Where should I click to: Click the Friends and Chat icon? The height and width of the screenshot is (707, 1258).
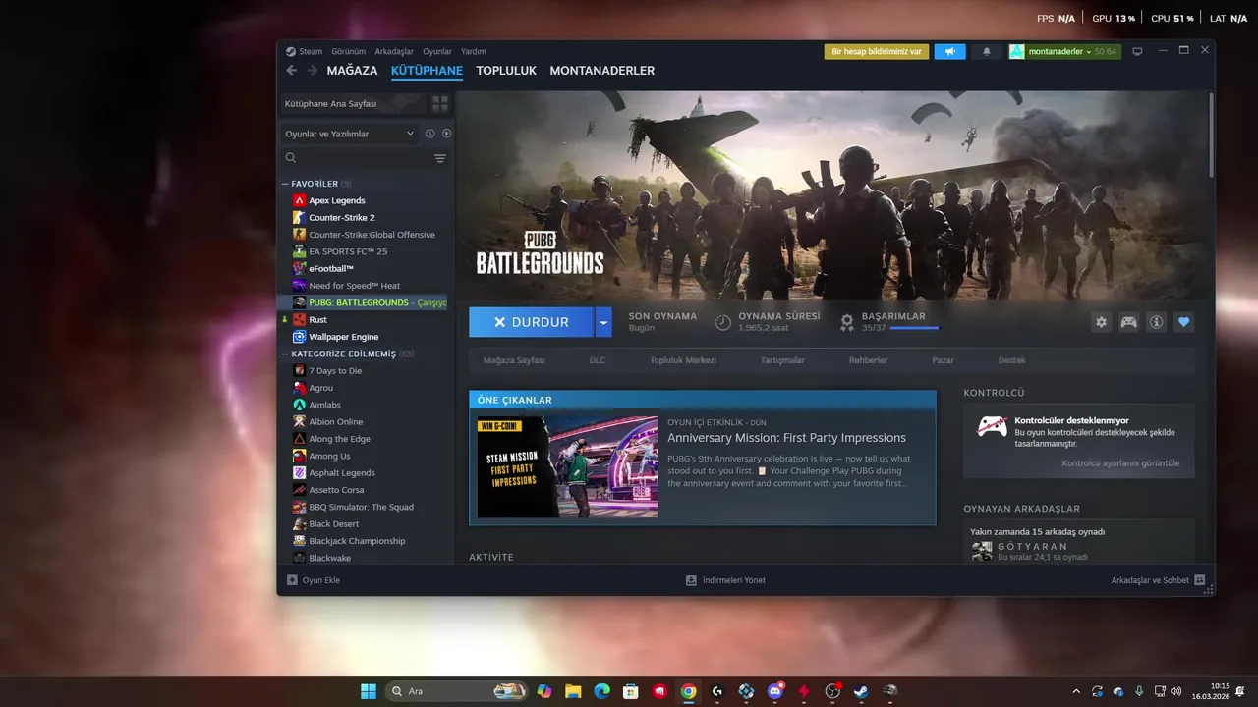(x=1199, y=580)
